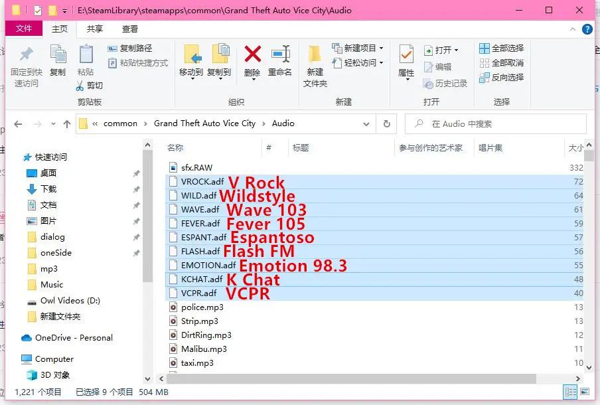The height and width of the screenshot is (405, 600).
Task: Select the KCHAT.adf file
Action: pyautogui.click(x=202, y=279)
